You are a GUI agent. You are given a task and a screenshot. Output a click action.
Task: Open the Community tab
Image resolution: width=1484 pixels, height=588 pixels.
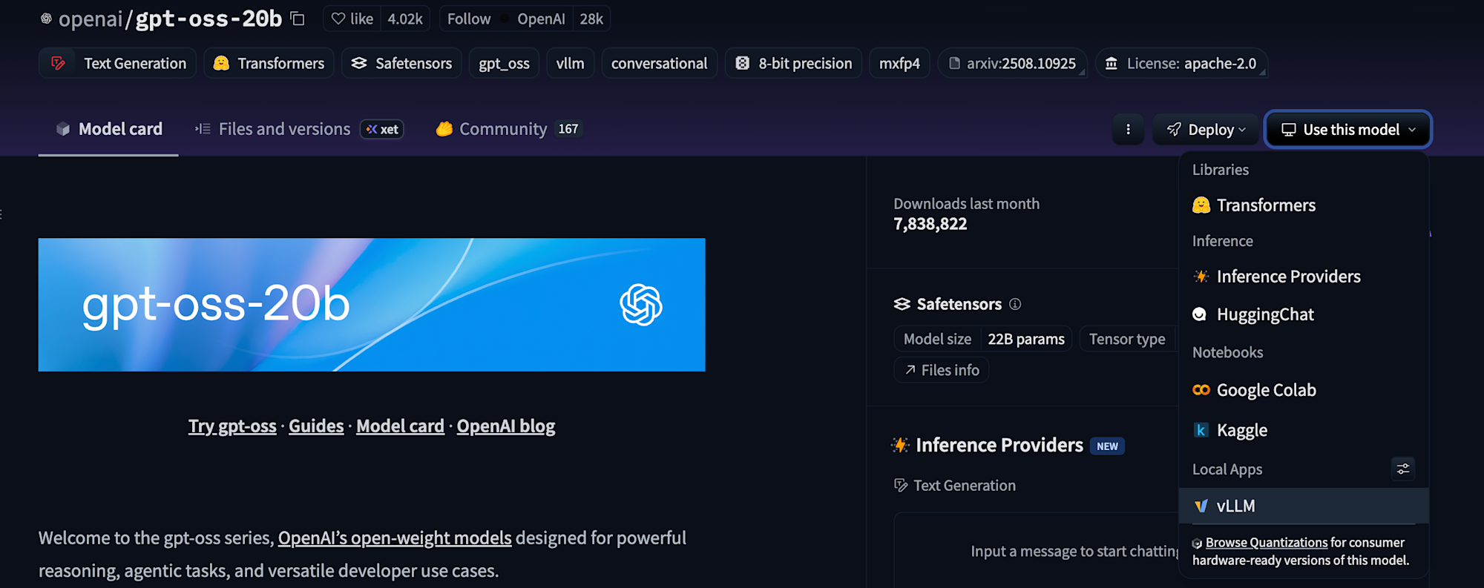502,129
